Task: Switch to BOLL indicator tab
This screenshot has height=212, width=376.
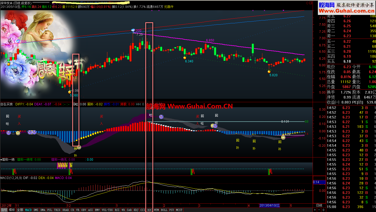Action: [164, 210]
